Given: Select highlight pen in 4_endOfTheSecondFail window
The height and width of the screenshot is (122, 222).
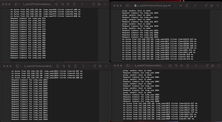Looking at the screenshot, I should pyautogui.click(x=196, y=66).
